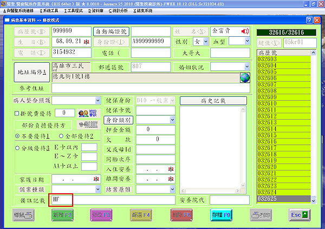Click the help question mark in title bar

309,20
